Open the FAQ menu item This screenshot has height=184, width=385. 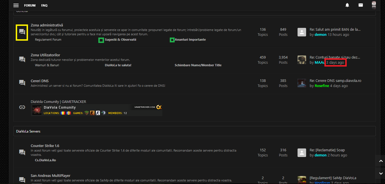[44, 5]
